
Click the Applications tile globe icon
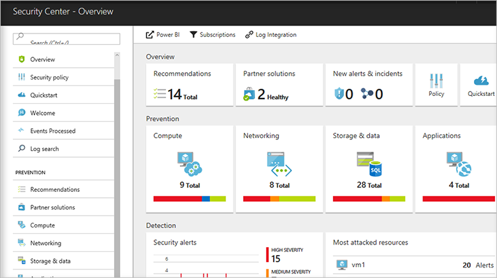tap(459, 164)
